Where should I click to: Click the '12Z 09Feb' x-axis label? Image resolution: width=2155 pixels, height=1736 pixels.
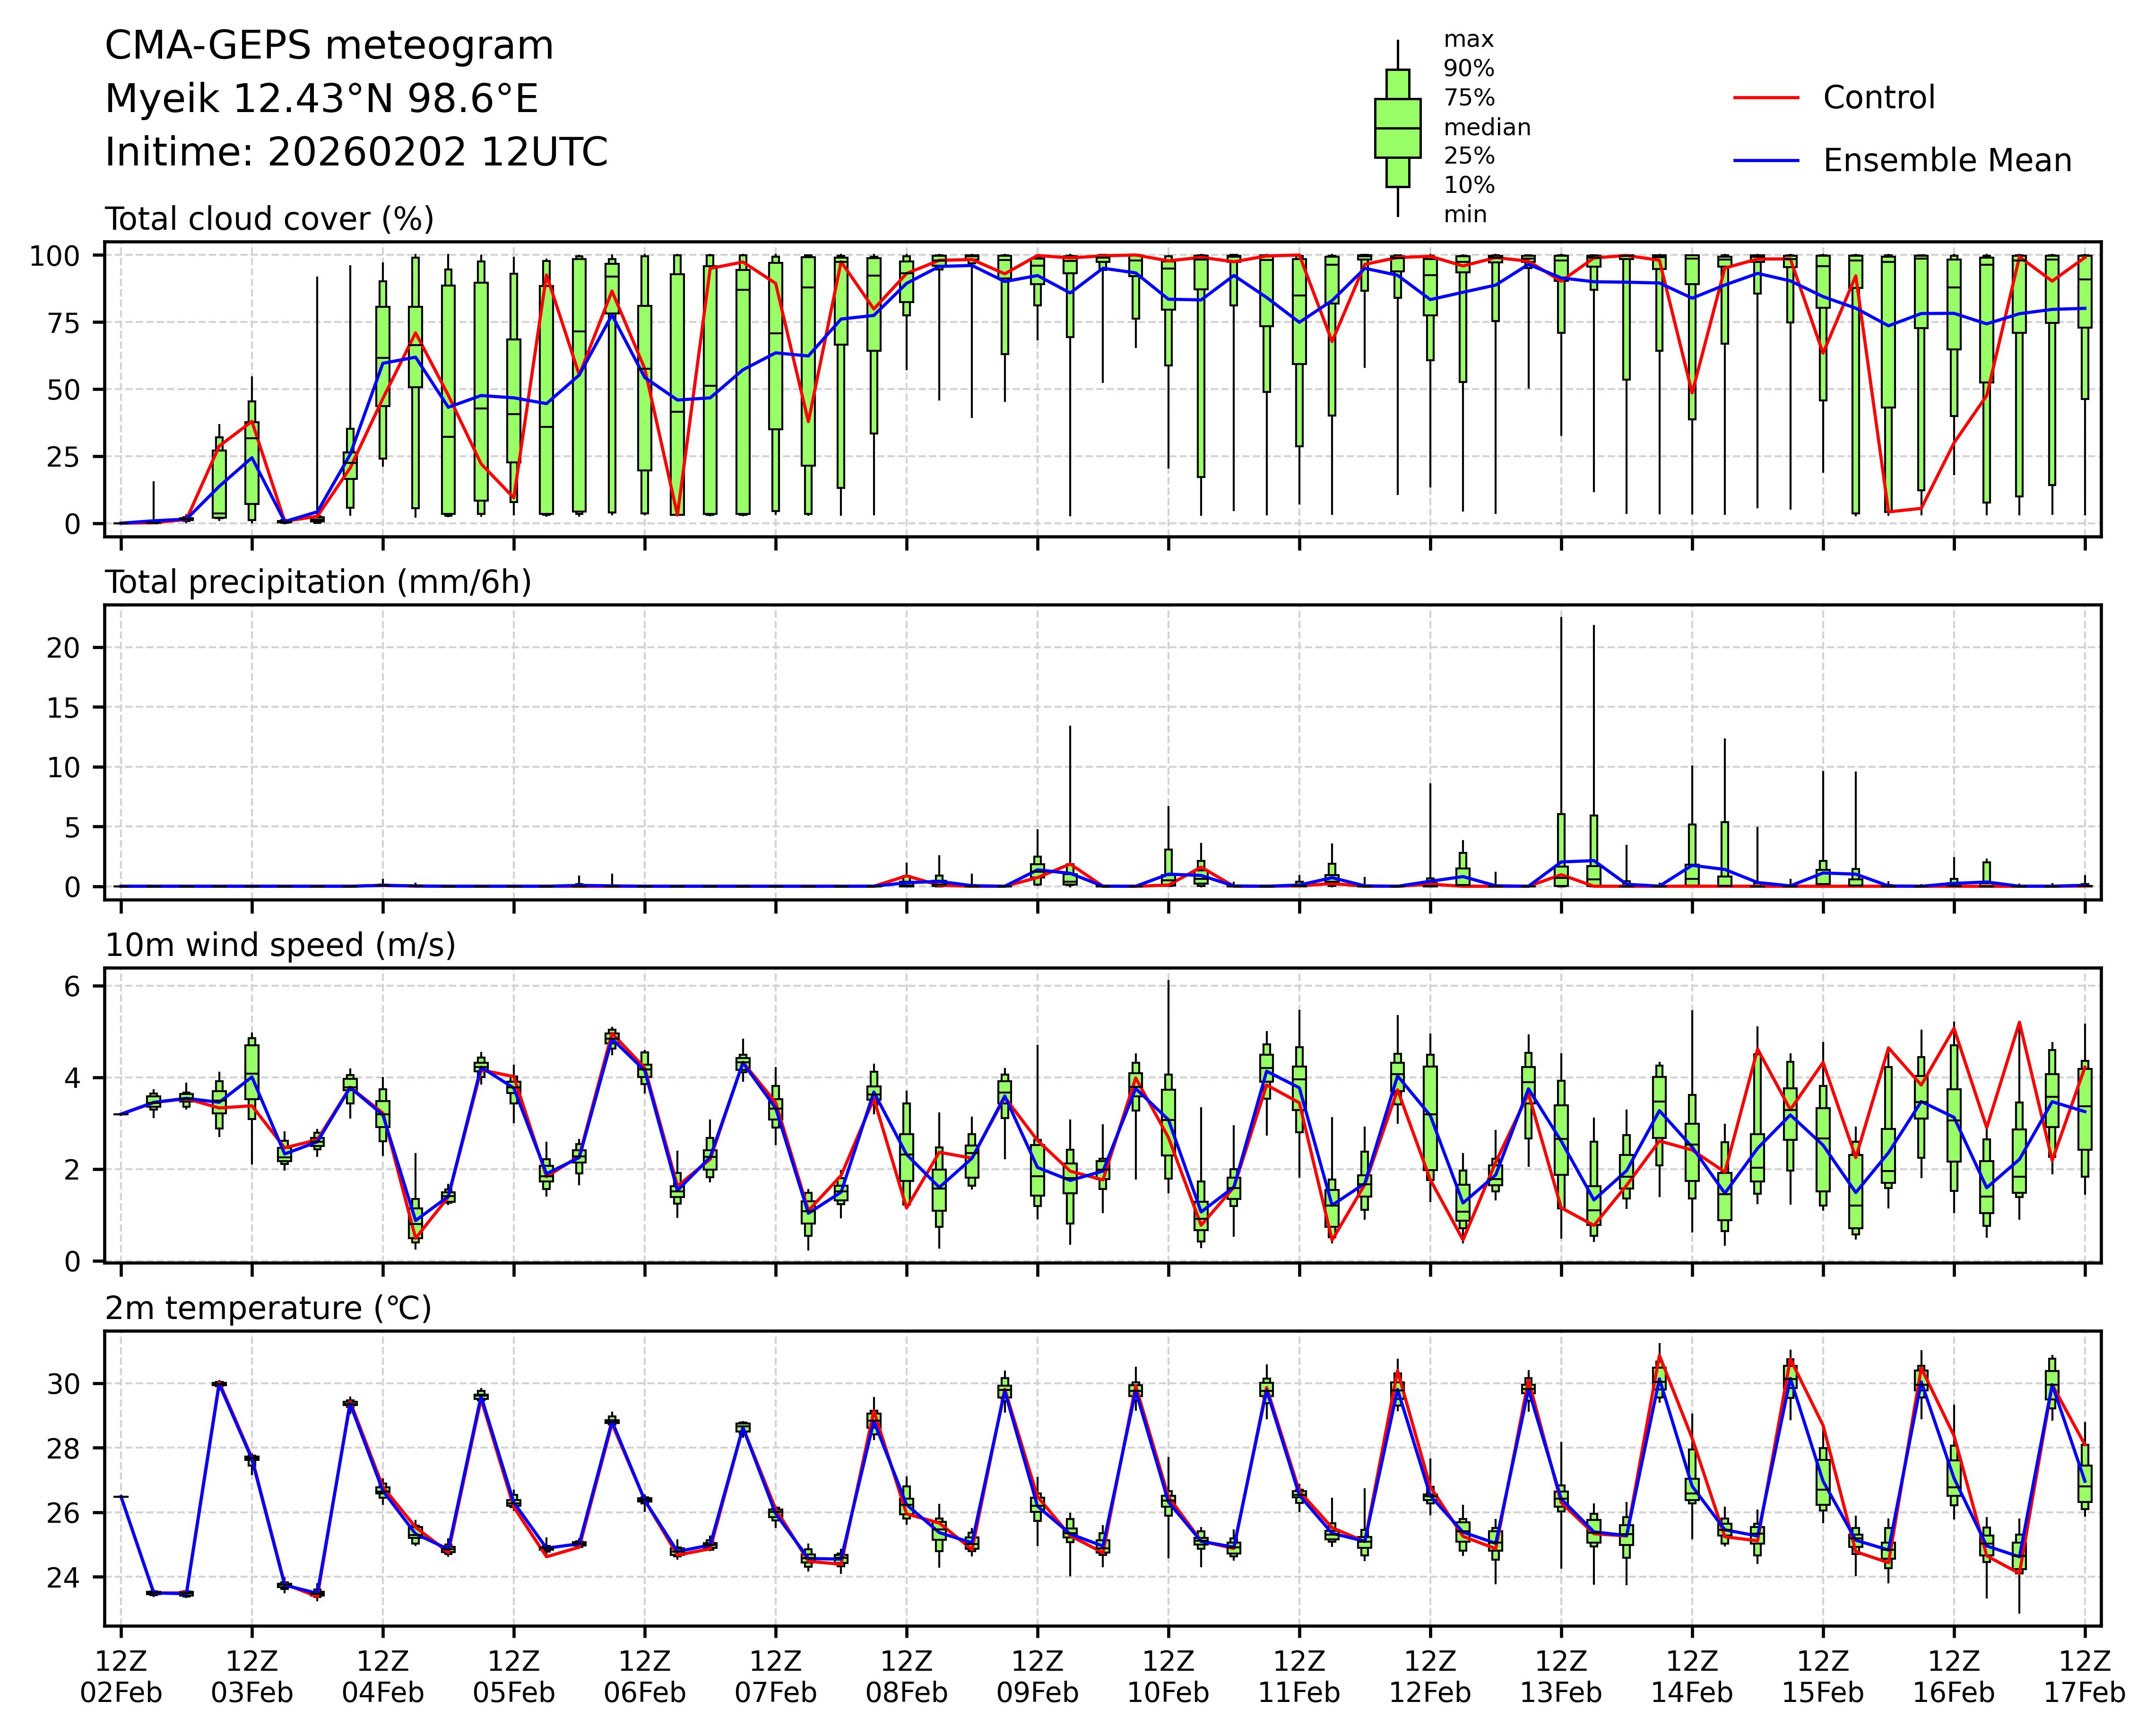point(1037,1677)
